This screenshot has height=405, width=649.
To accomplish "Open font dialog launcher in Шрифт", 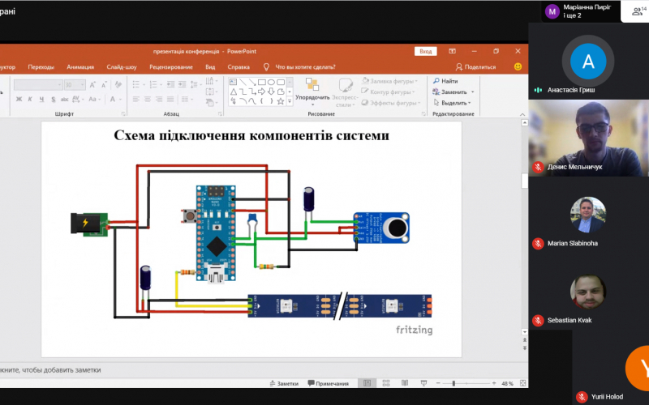I will [x=123, y=113].
